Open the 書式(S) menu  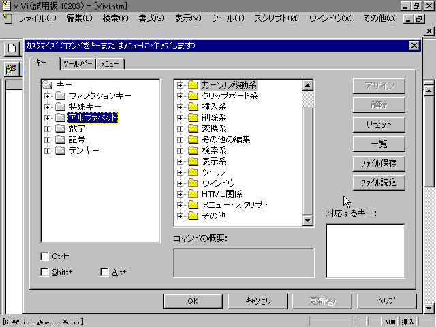[x=151, y=18]
